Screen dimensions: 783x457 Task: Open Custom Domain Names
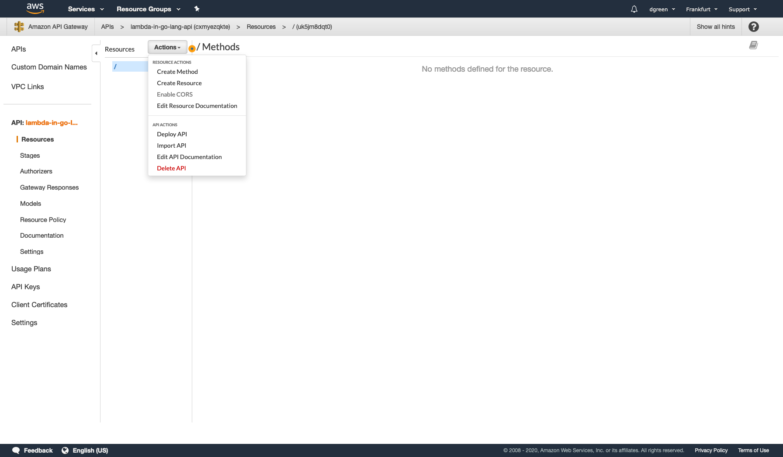[x=49, y=67]
